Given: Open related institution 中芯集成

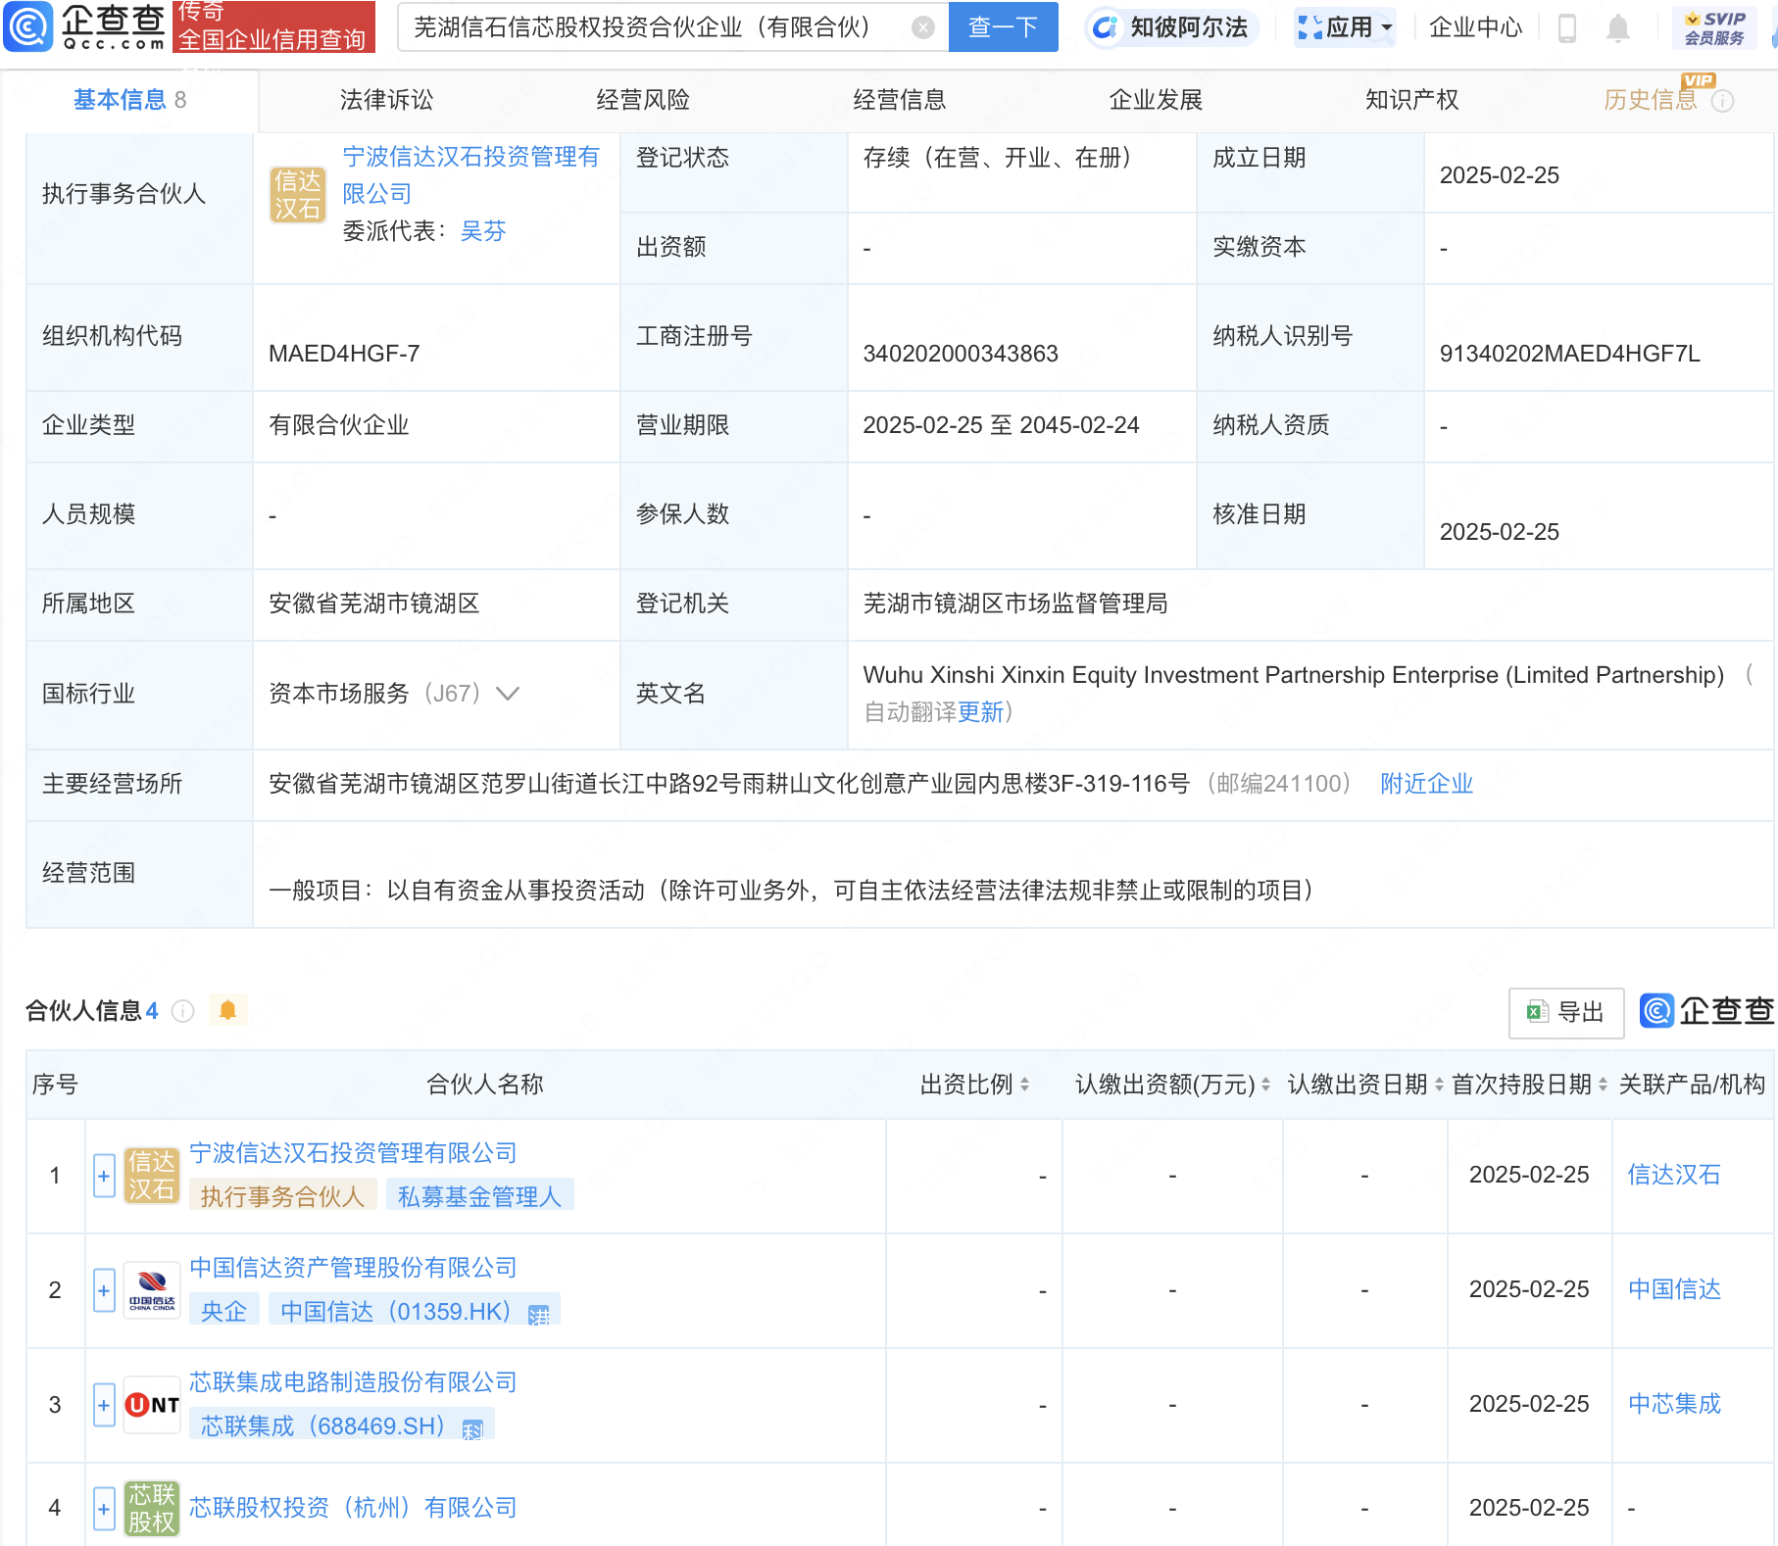Looking at the screenshot, I should 1674,1404.
